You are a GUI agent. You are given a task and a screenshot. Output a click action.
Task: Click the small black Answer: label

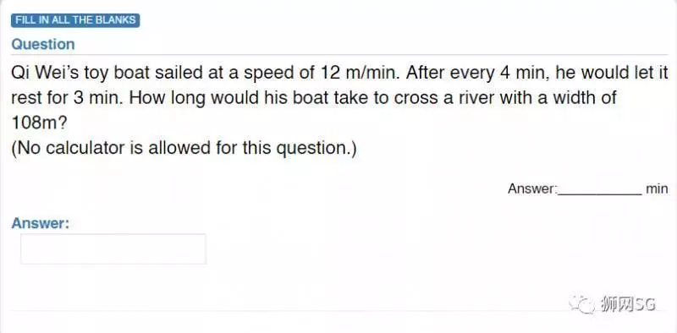533,189
